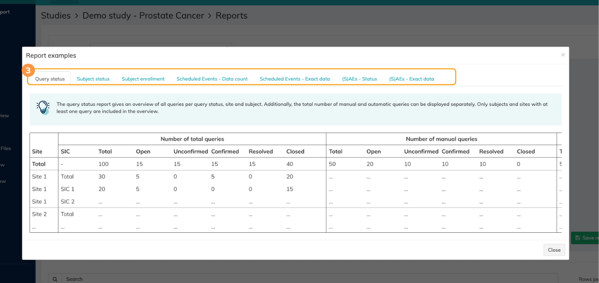This screenshot has width=599, height=283.
Task: Select the Subject enrollment tab
Action: click(143, 79)
